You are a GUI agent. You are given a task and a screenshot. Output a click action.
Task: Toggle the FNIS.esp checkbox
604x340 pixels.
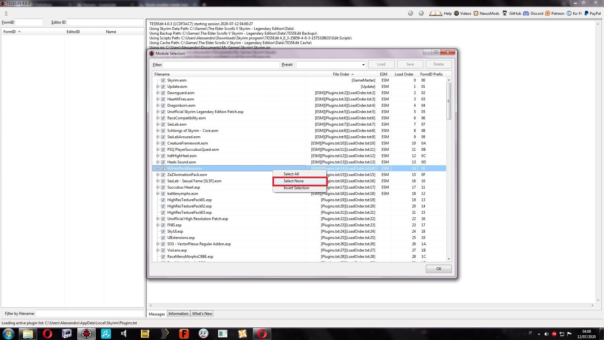(163, 225)
